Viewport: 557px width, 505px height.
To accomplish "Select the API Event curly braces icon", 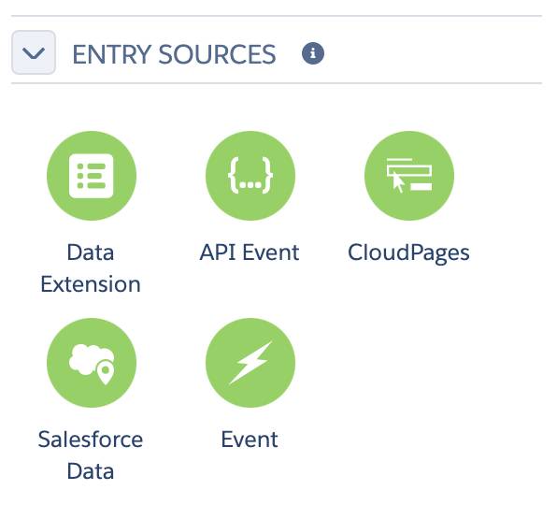I will pos(250,176).
